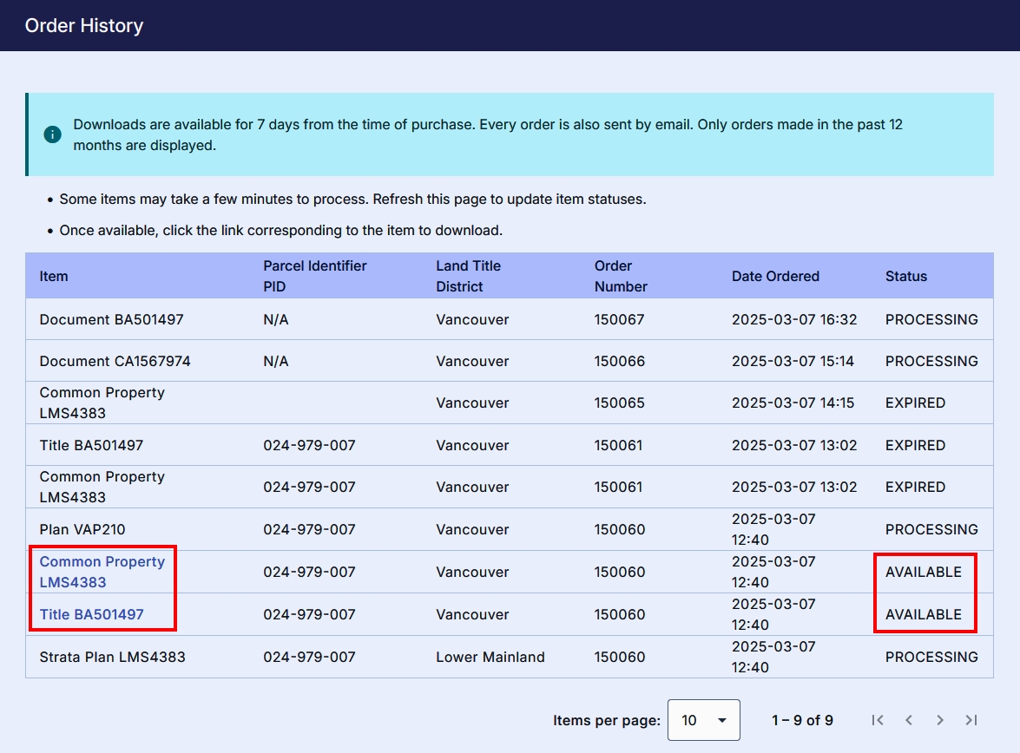The height and width of the screenshot is (753, 1020).
Task: Click the Date Ordered column header
Action: (x=775, y=277)
